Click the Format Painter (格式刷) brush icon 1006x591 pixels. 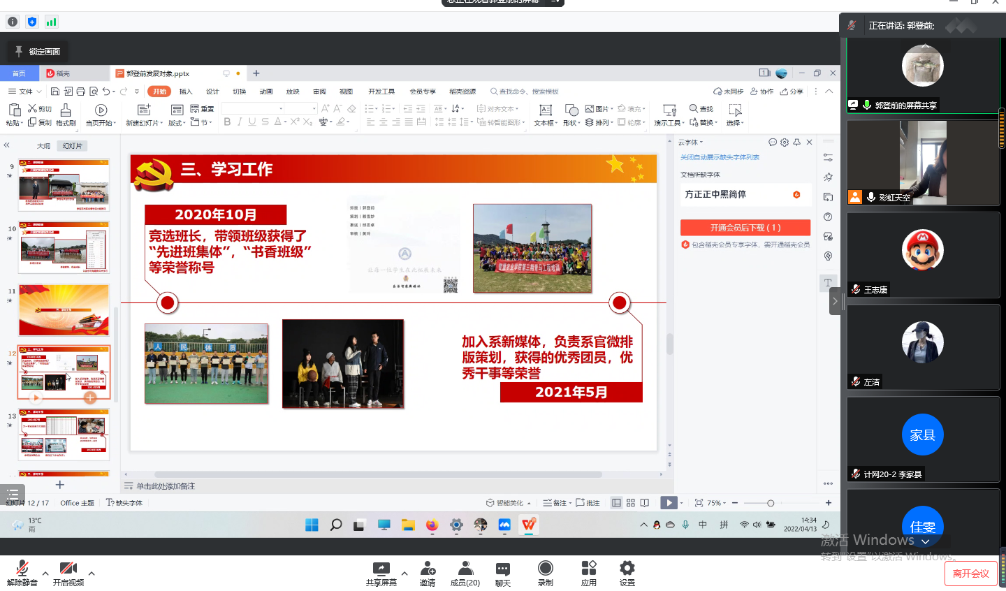pos(66,110)
